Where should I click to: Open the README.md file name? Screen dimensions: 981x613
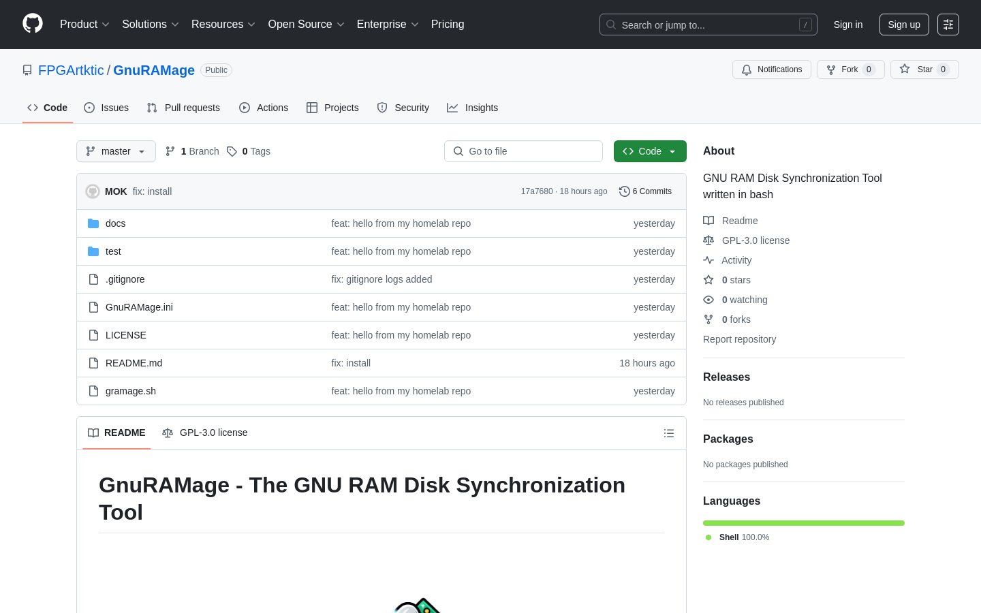click(134, 363)
